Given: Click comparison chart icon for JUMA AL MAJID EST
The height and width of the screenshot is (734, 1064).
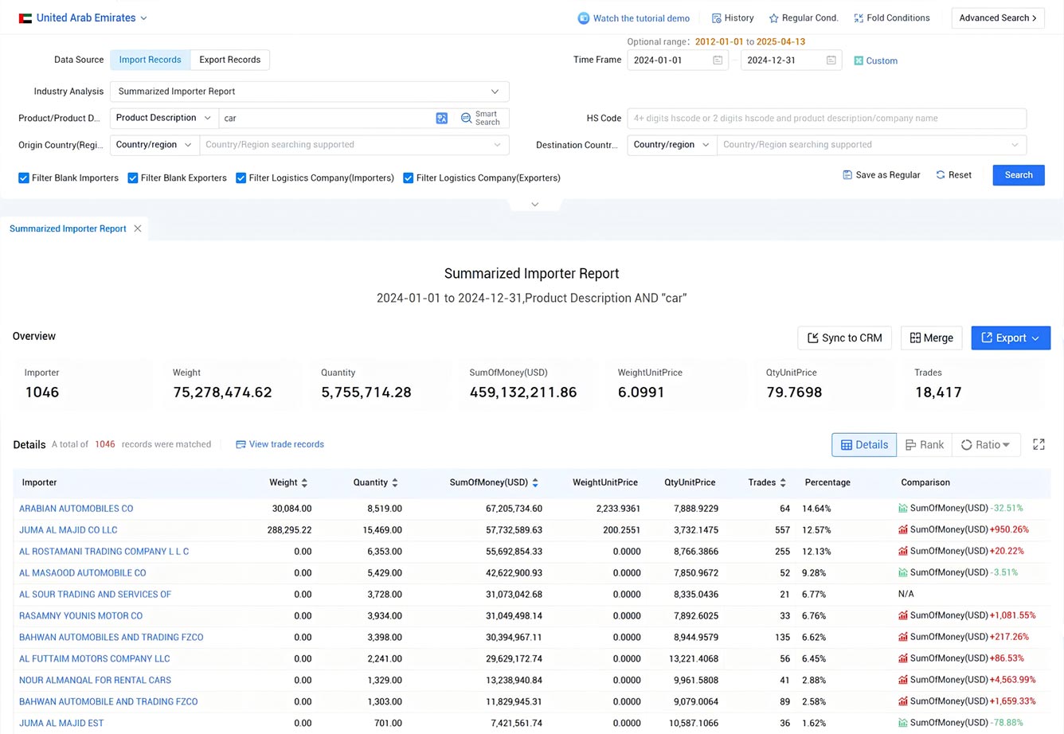Looking at the screenshot, I should point(903,723).
